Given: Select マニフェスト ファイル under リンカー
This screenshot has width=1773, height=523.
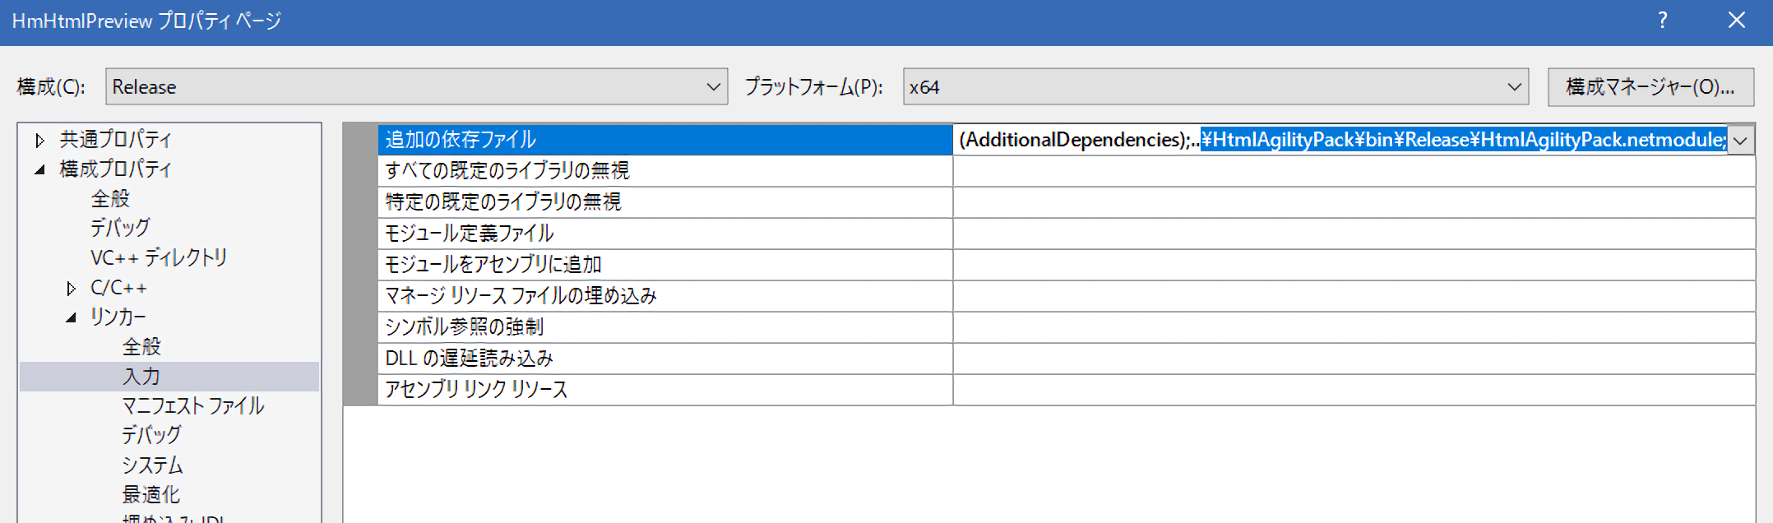Looking at the screenshot, I should coord(193,406).
